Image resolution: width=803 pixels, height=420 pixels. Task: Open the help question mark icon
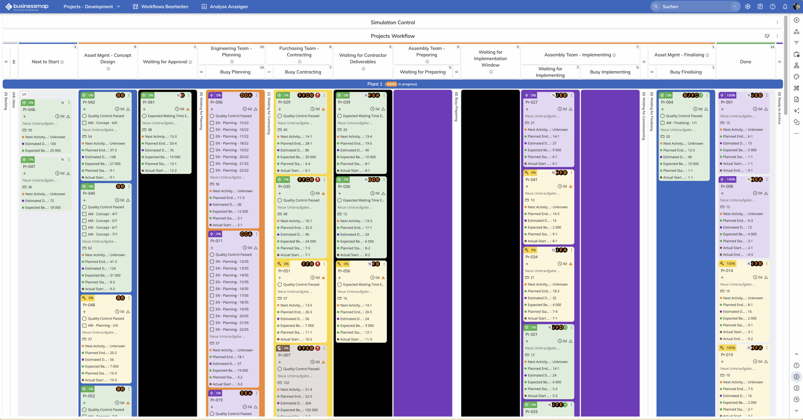click(x=773, y=6)
